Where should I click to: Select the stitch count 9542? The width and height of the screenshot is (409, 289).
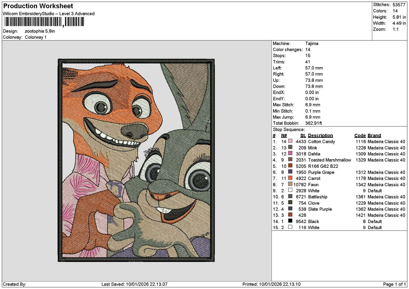click(x=301, y=221)
